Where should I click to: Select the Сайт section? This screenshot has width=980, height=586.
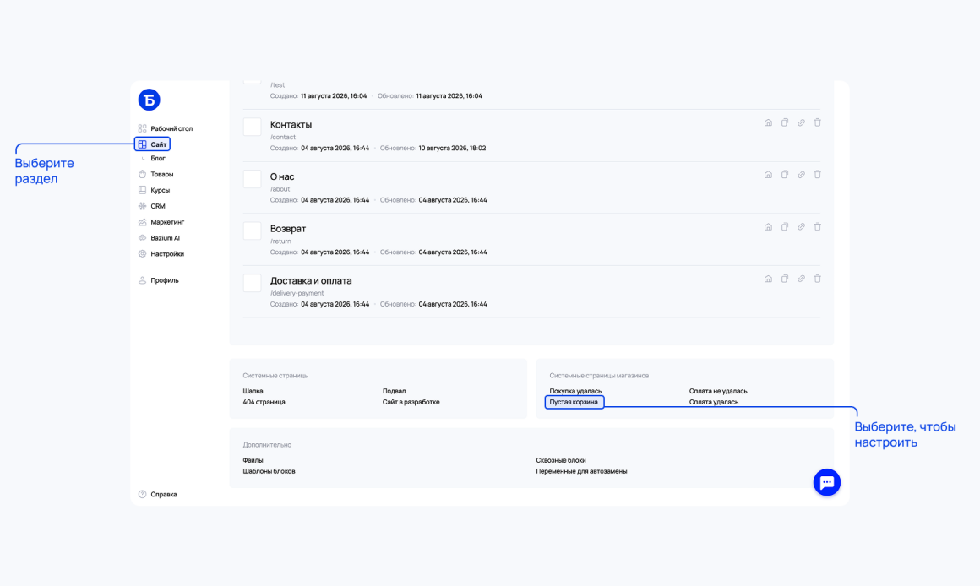pos(153,144)
